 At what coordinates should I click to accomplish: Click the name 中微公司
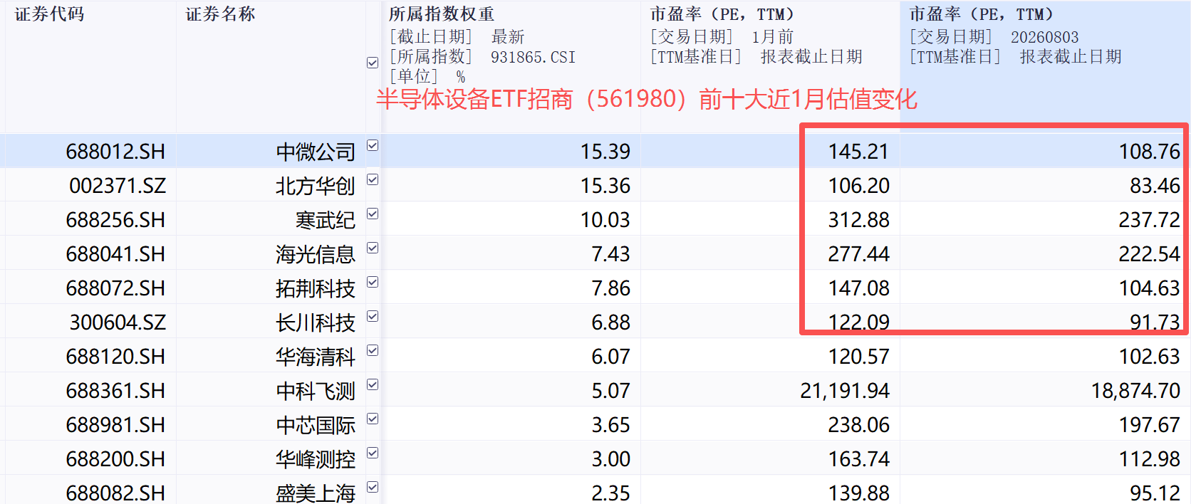pos(316,152)
